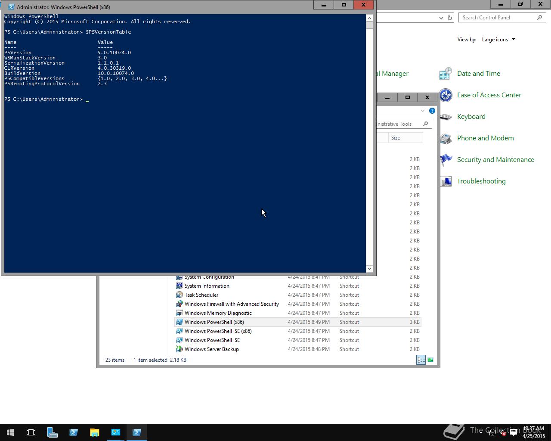Minimize the Administrative Tools window

[387, 98]
